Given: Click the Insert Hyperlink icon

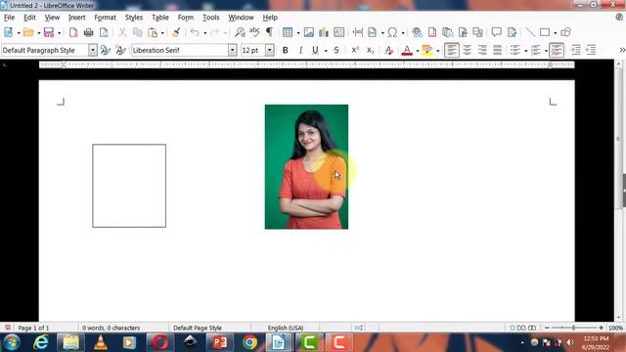Looking at the screenshot, I should pos(417,32).
